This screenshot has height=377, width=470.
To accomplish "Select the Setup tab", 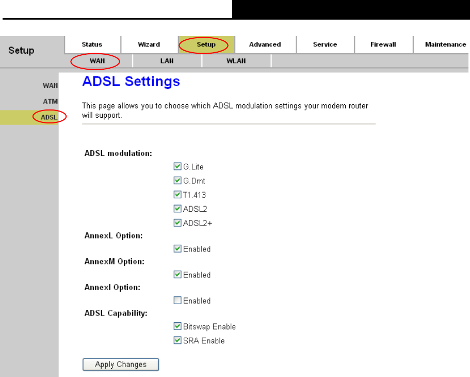I will pyautogui.click(x=206, y=44).
